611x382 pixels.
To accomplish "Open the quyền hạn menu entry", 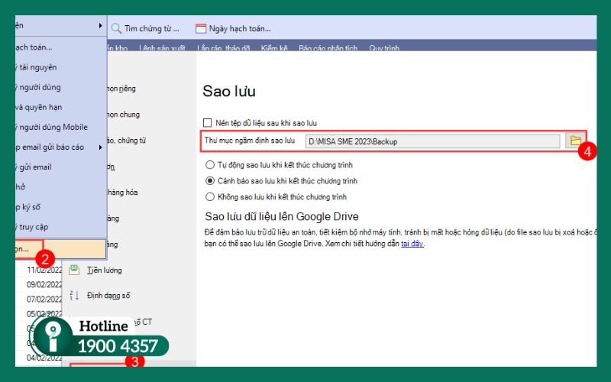I will pyautogui.click(x=61, y=107).
